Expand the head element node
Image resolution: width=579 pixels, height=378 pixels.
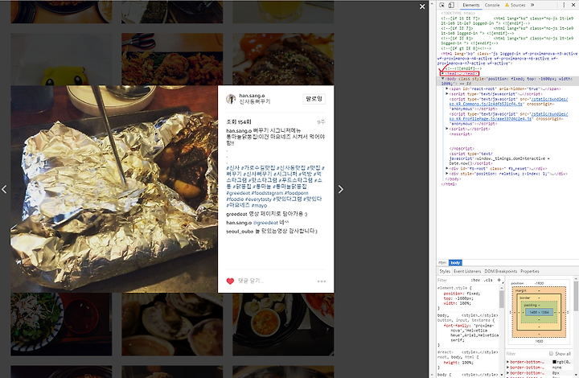(x=443, y=73)
